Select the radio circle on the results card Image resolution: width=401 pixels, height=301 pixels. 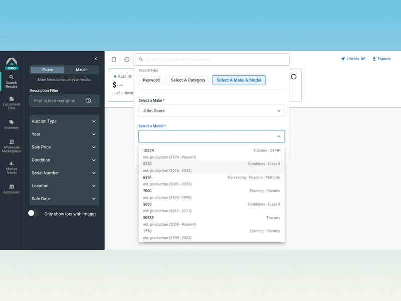[x=294, y=77]
